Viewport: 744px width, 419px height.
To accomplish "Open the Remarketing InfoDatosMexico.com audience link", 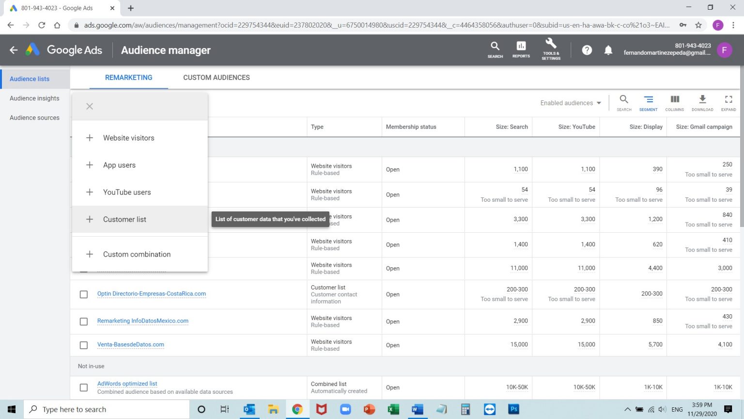I will coord(143,321).
